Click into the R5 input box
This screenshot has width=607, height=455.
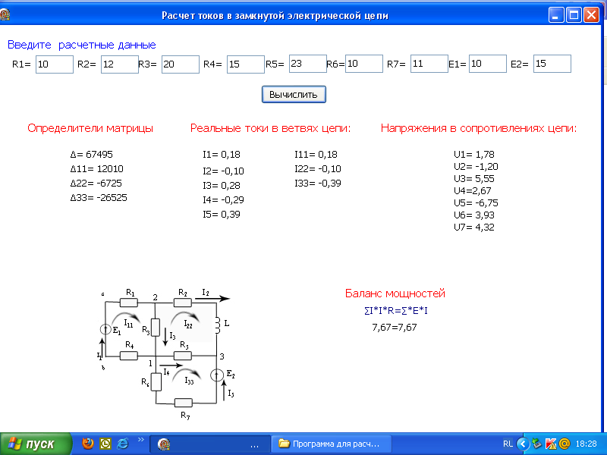coord(308,64)
